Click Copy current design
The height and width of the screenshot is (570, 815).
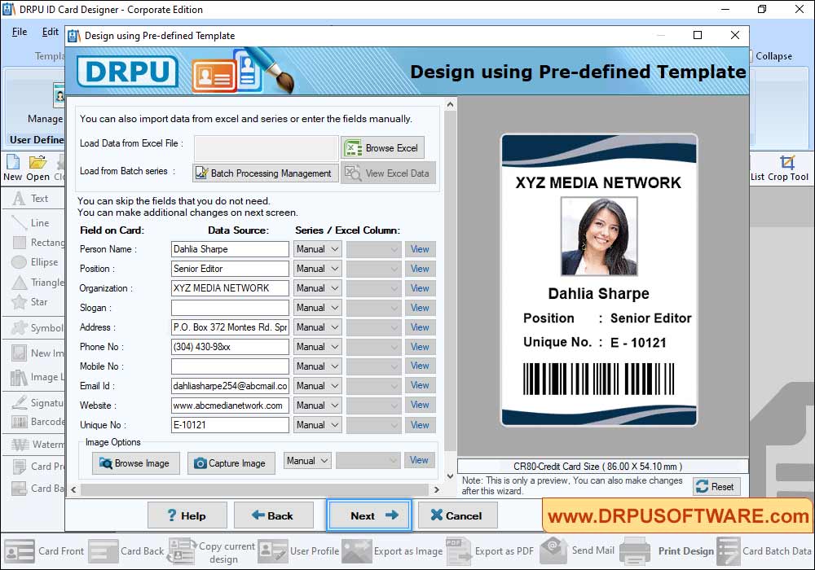pos(212,552)
